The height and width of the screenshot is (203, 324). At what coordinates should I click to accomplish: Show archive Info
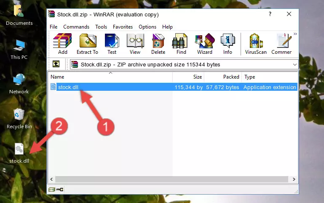(228, 44)
